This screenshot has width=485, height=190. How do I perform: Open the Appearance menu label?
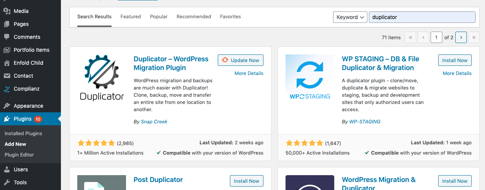pyautogui.click(x=29, y=106)
